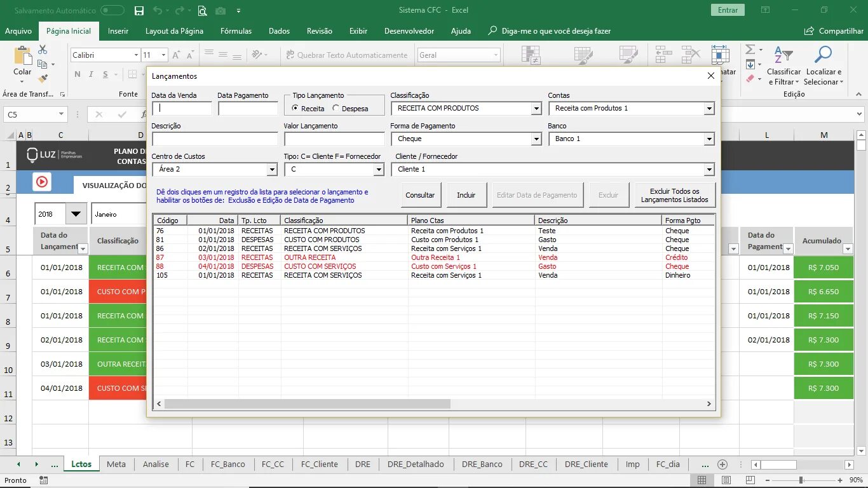
Task: Click the Valor Lançamento input field
Action: [334, 139]
